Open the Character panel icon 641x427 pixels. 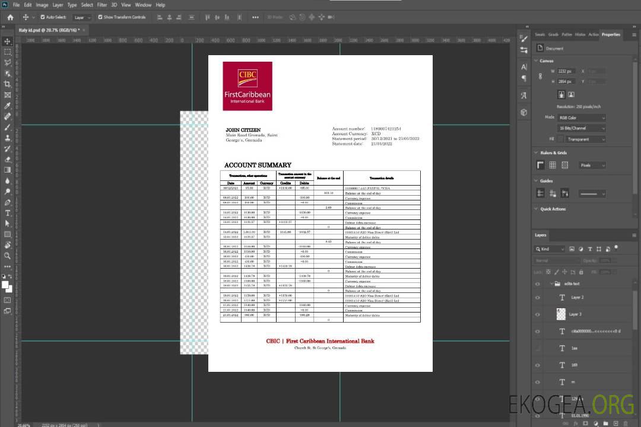[524, 66]
